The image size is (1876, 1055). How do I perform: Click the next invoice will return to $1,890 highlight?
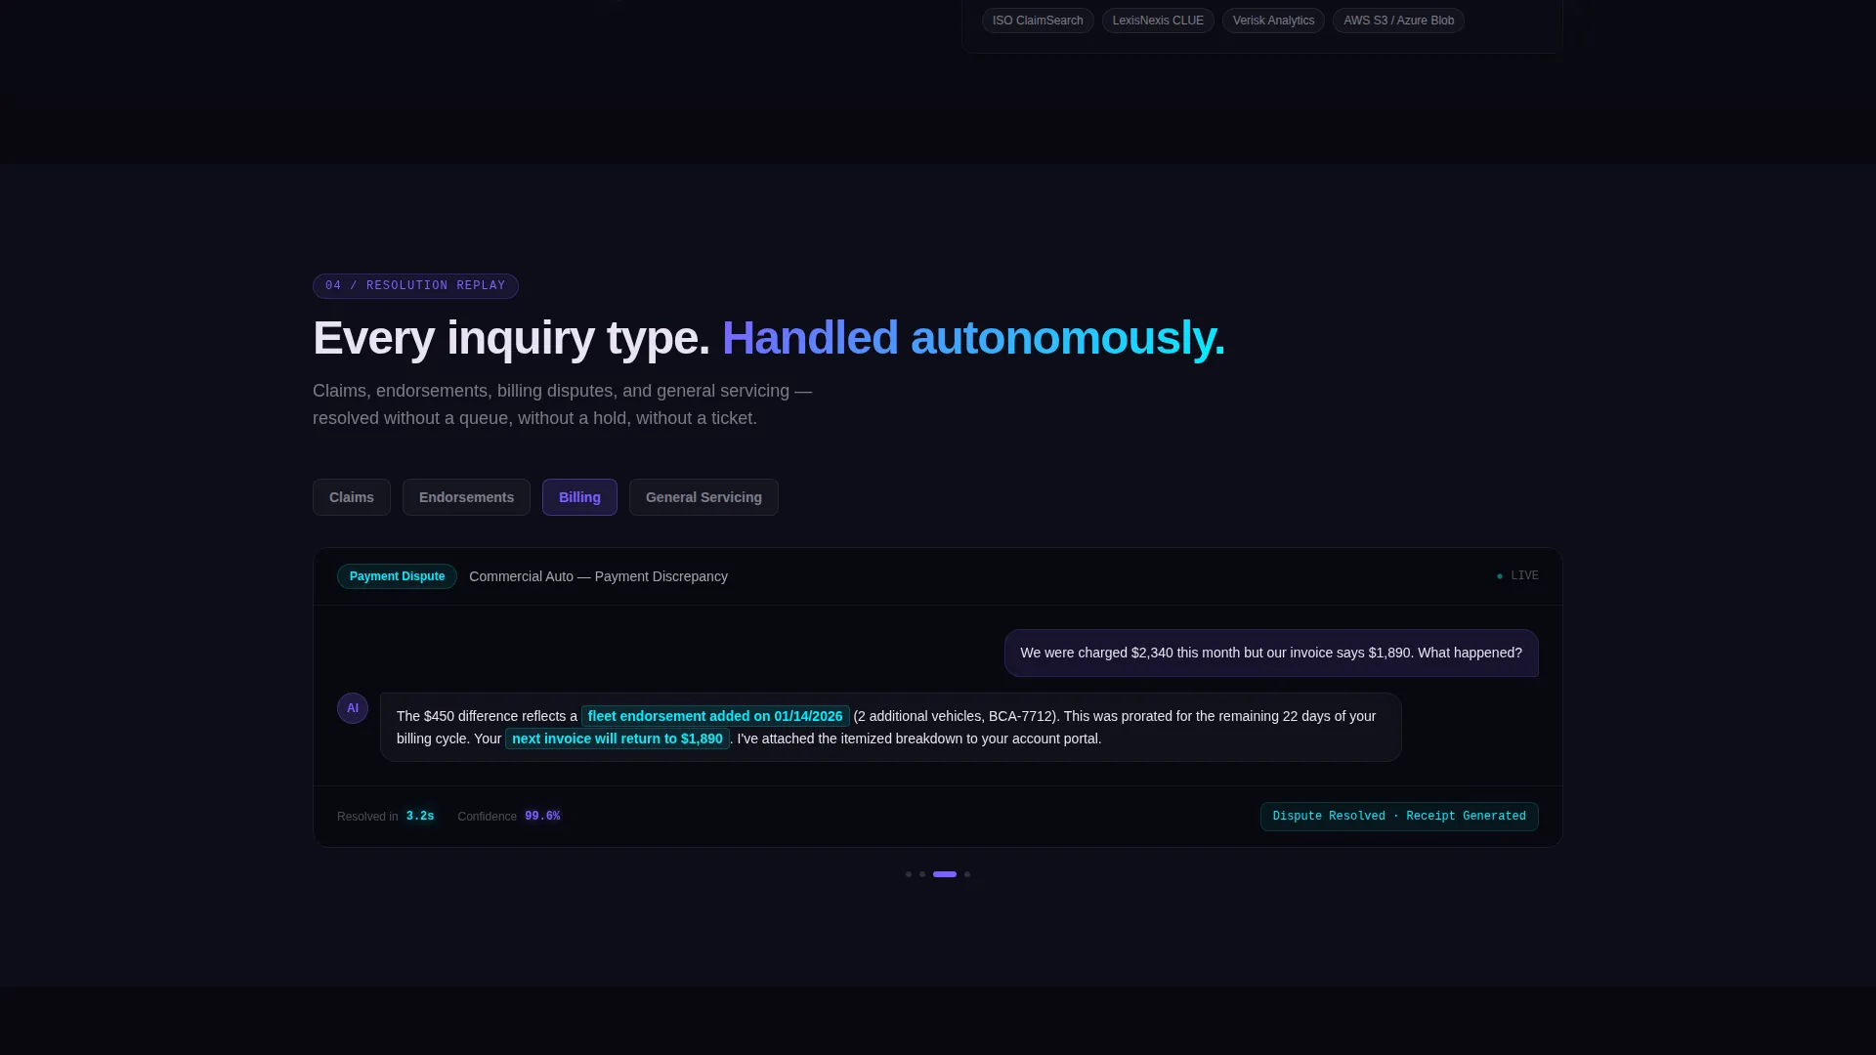pos(618,738)
